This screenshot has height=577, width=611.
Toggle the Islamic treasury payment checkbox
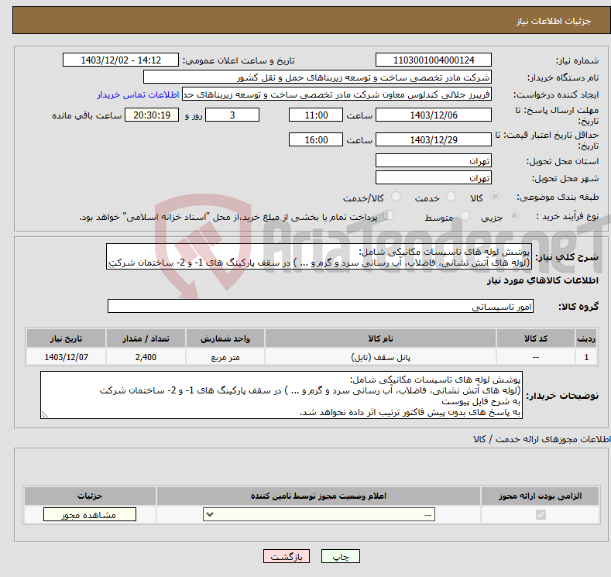(x=389, y=215)
